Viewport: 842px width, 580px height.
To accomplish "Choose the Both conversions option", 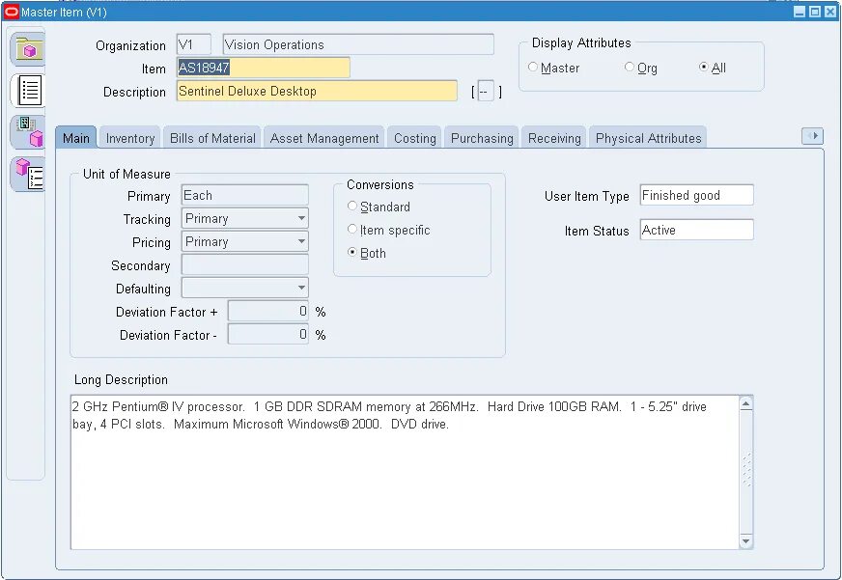I will (x=352, y=252).
